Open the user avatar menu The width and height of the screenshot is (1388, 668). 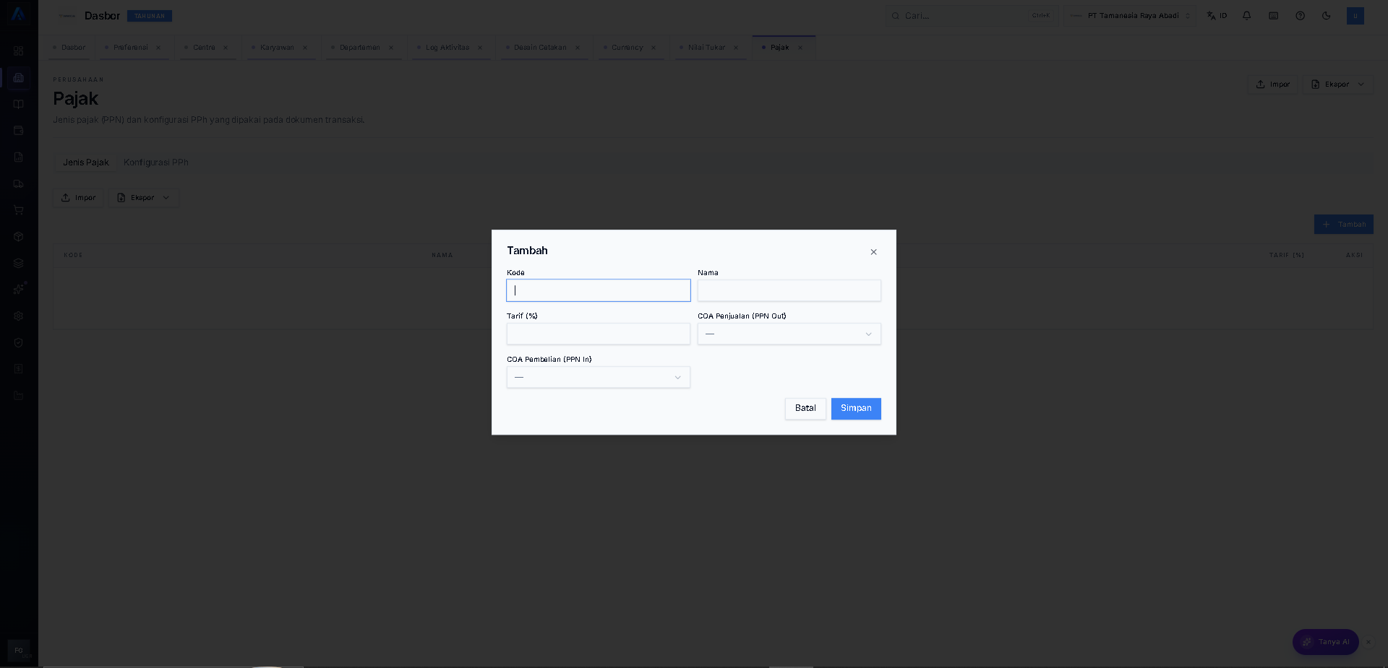point(1355,15)
